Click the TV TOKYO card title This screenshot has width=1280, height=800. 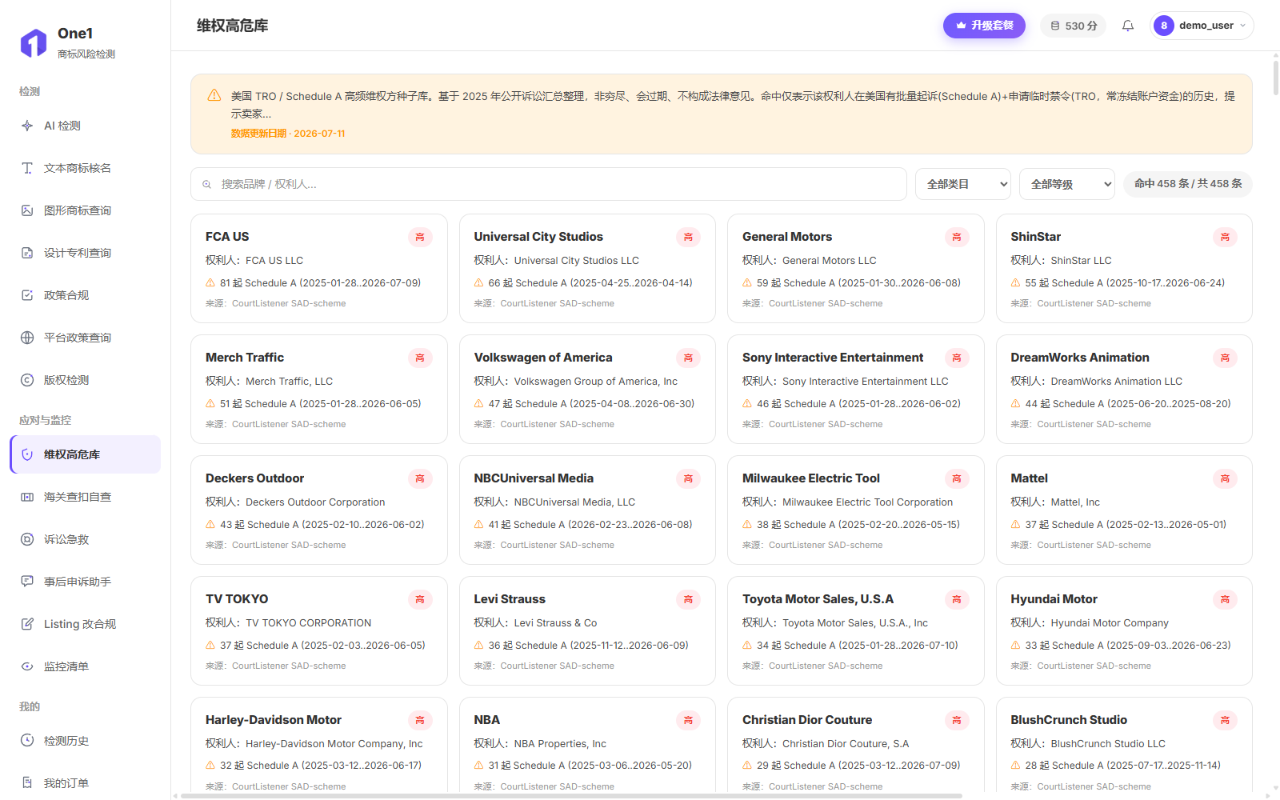click(237, 599)
